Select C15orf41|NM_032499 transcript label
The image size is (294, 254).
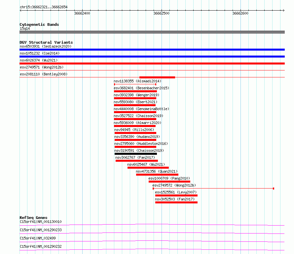tap(38, 238)
